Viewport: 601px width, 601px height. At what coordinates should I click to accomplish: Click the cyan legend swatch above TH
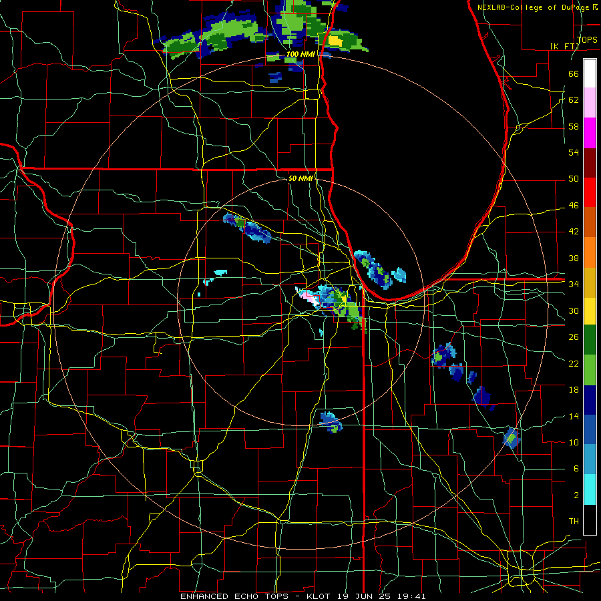590,489
